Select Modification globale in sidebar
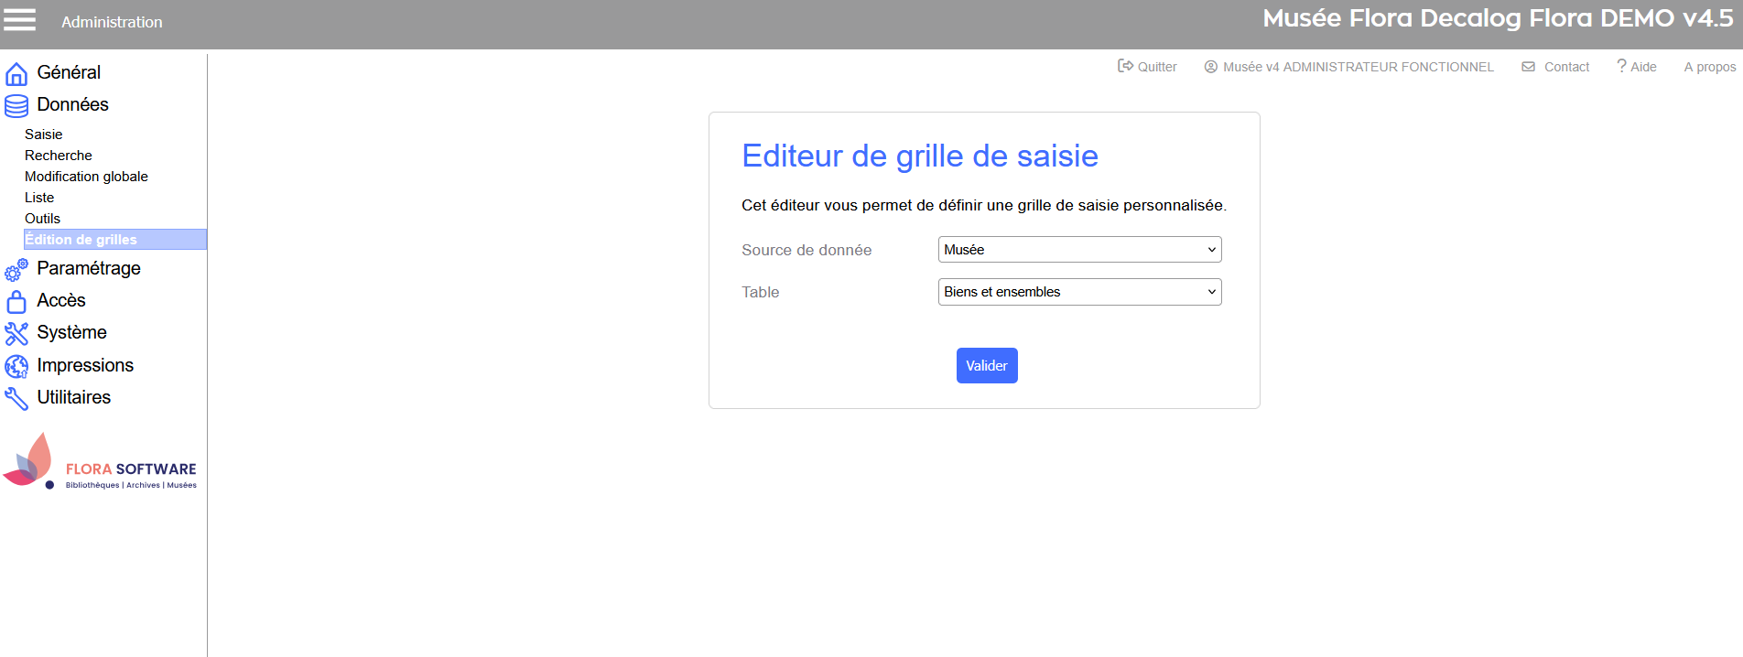Image resolution: width=1743 pixels, height=657 pixels. coord(86,177)
